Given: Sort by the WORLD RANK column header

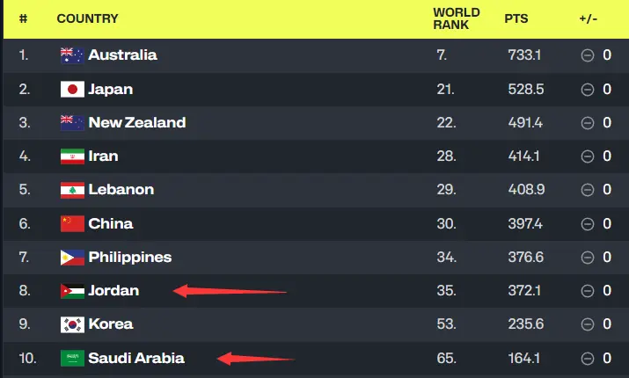Looking at the screenshot, I should (457, 18).
